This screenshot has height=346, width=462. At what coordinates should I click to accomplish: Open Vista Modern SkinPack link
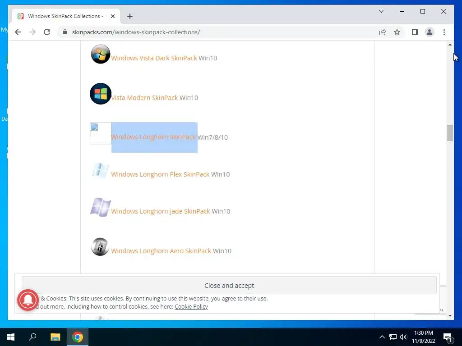point(144,98)
